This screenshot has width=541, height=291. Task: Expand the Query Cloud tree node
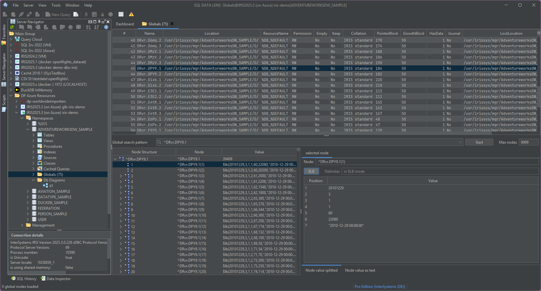tap(11, 39)
